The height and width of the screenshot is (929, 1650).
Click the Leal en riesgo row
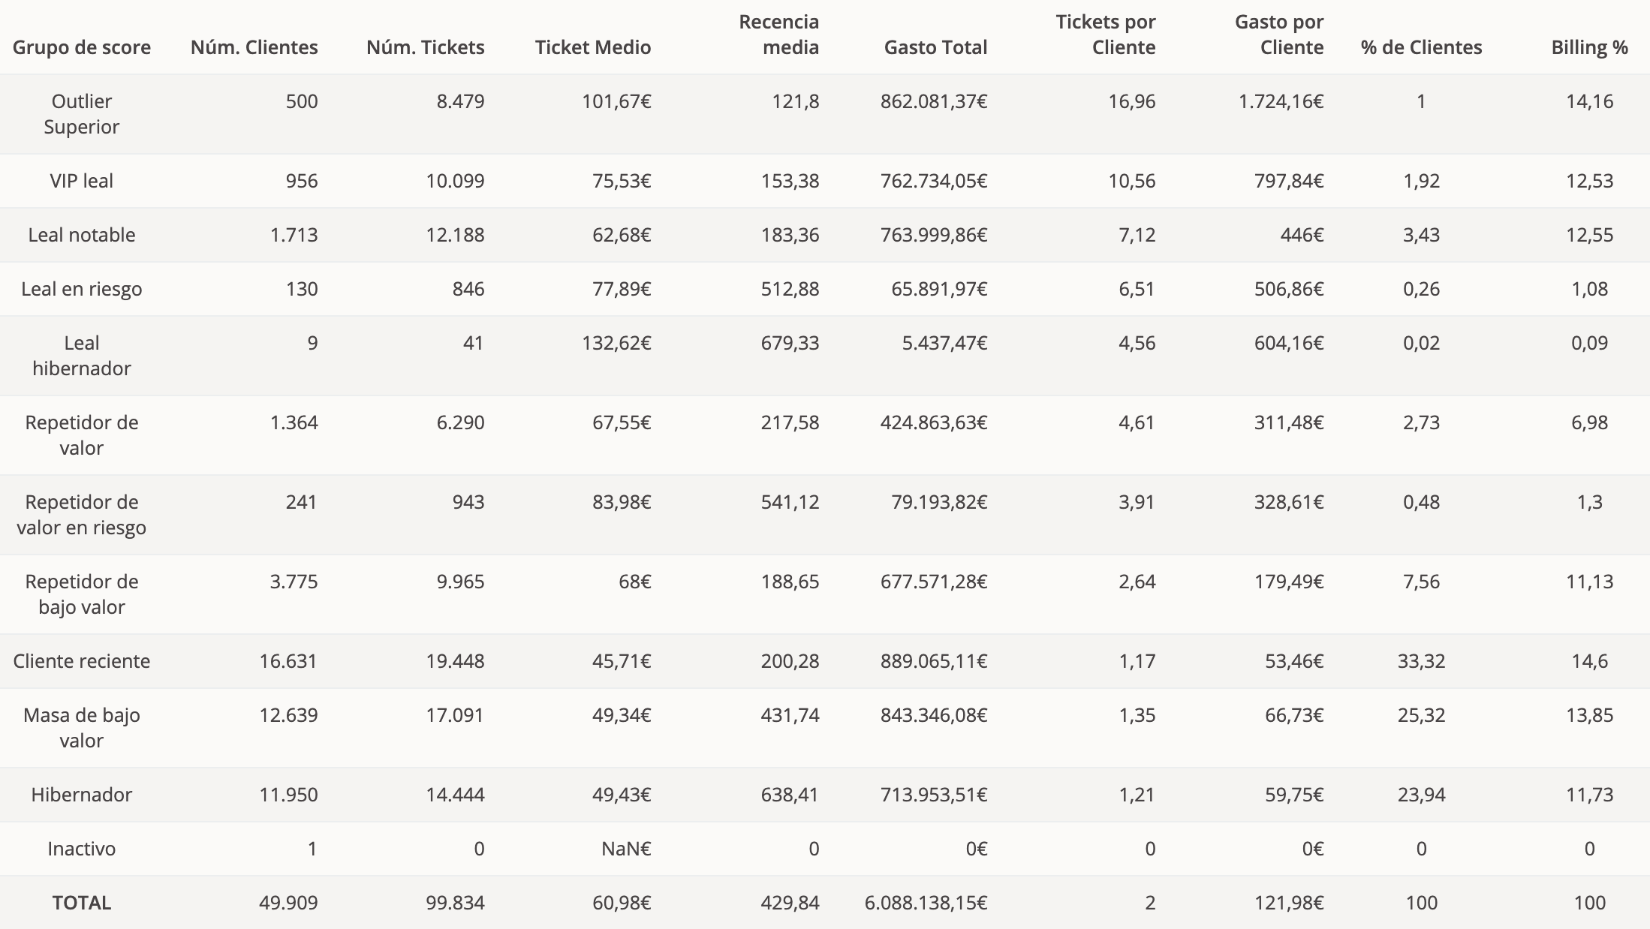(x=82, y=289)
